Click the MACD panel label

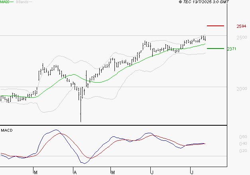7,130
